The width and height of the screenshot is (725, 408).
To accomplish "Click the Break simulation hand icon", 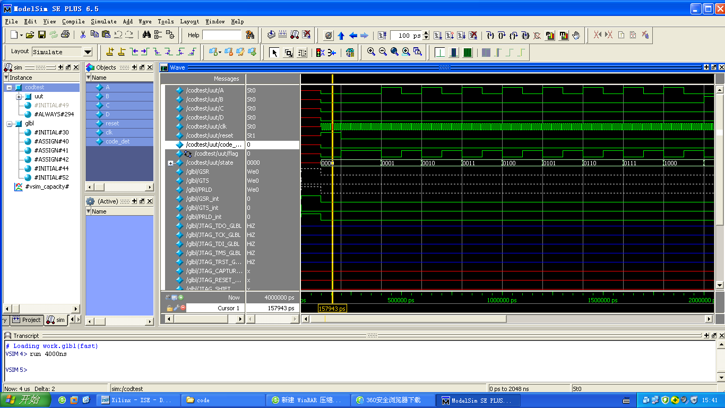I will [x=576, y=36].
